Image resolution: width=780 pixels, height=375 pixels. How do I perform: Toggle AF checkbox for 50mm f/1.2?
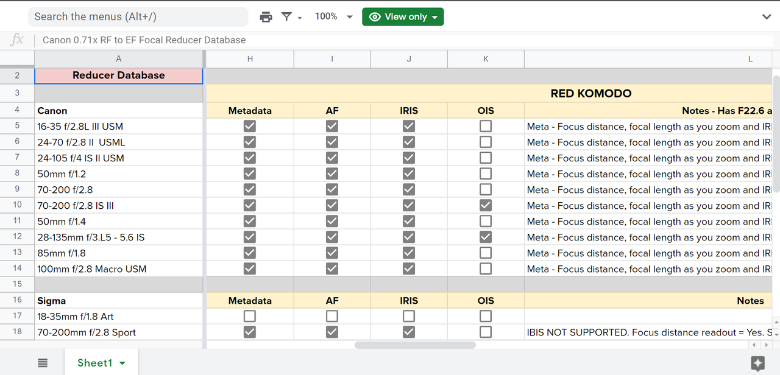tap(332, 173)
